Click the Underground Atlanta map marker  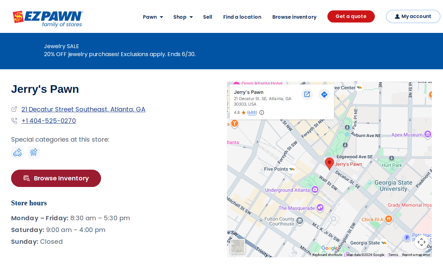click(x=315, y=189)
